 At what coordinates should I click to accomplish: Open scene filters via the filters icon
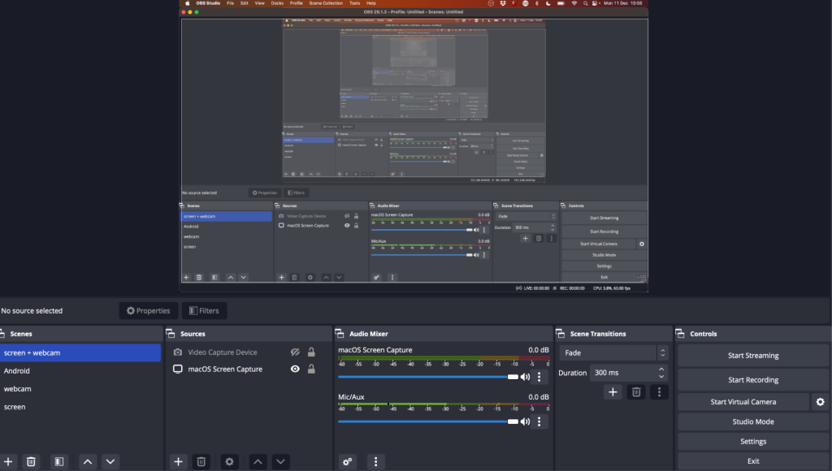(58, 461)
